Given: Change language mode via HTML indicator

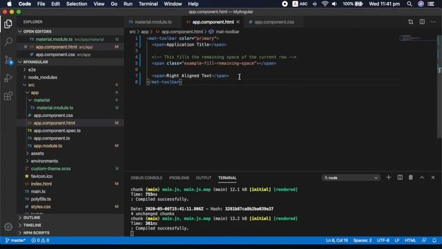Looking at the screenshot, I should click(410, 240).
